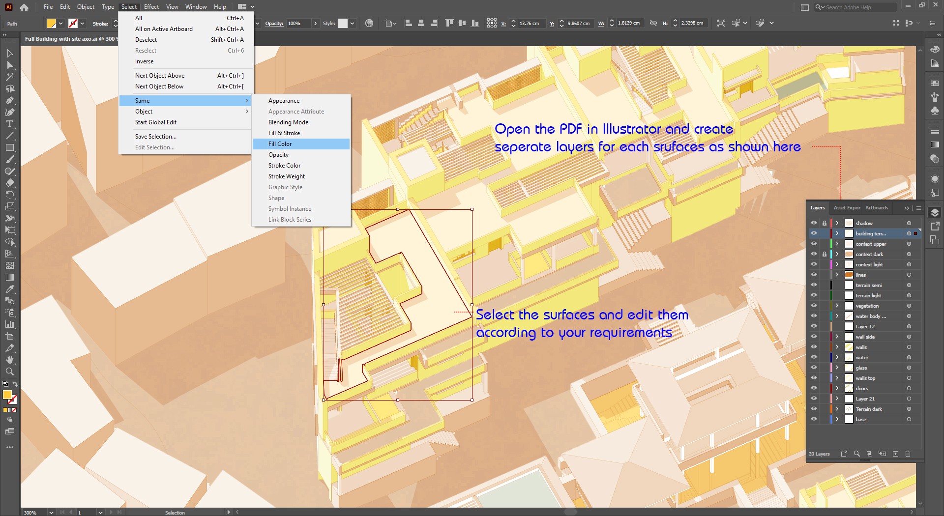Click the Hand tool
This screenshot has height=516, width=944.
tap(9, 360)
